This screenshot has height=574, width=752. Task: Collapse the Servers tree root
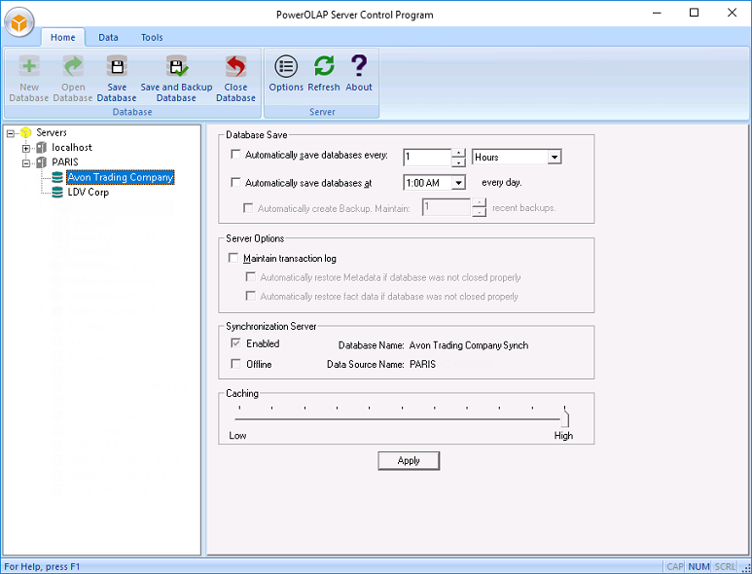tap(11, 133)
